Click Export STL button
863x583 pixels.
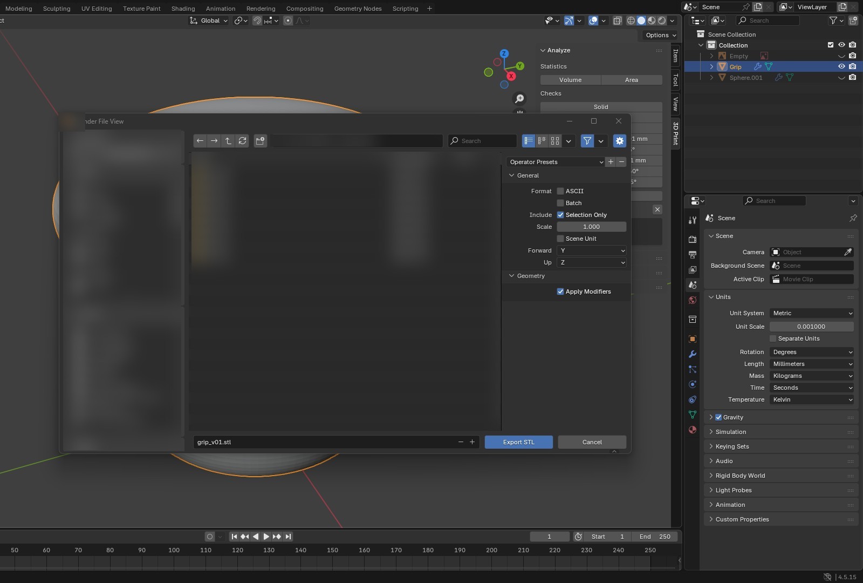coord(519,442)
